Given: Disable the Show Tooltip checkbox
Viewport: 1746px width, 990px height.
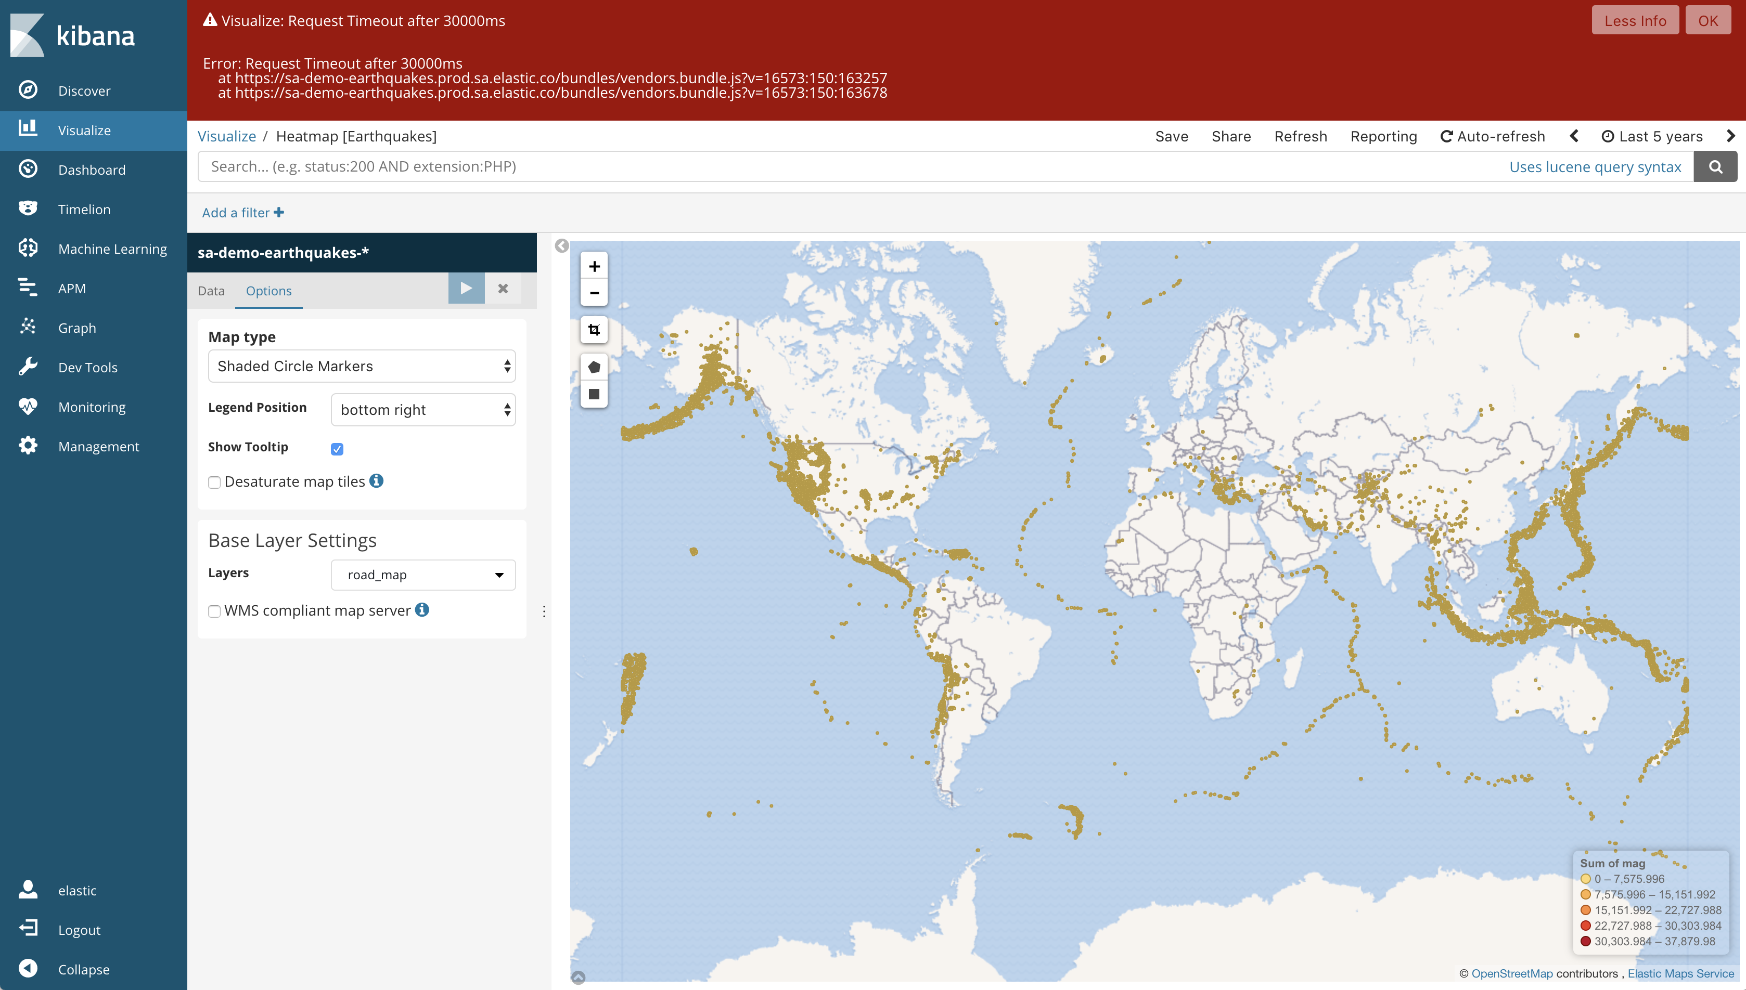Looking at the screenshot, I should pyautogui.click(x=338, y=448).
